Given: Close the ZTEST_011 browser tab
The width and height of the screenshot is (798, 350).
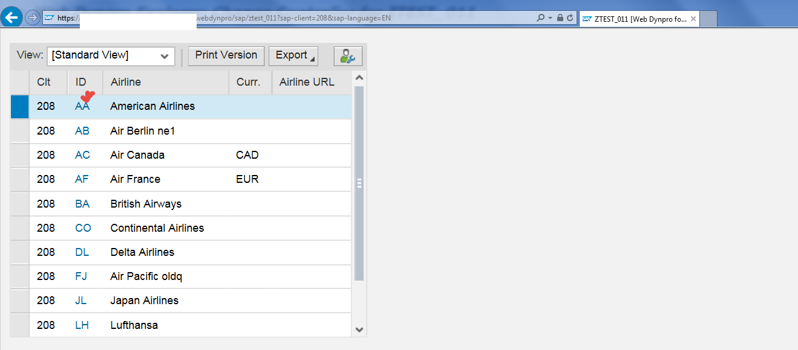Looking at the screenshot, I should pos(693,19).
